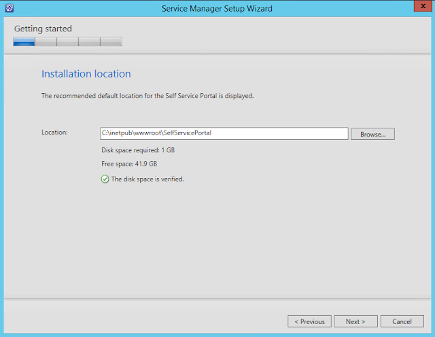Focus the Location path input field

coord(224,134)
